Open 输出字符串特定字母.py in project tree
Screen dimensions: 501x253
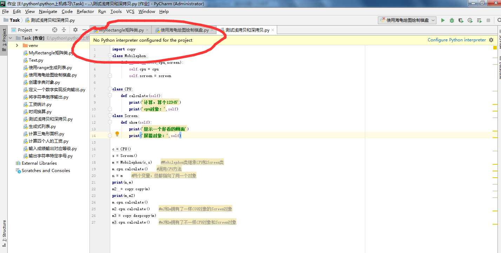point(51,156)
